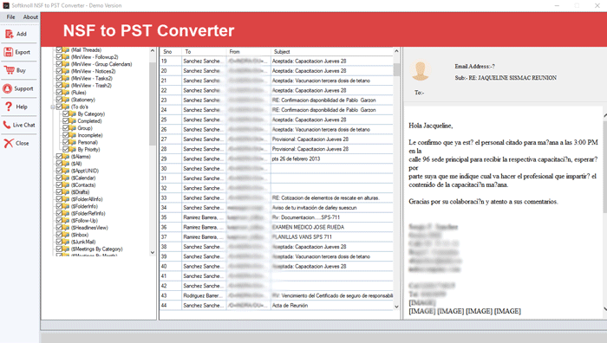The width and height of the screenshot is (607, 343).
Task: Select the ($FolderInfo) tree folder
Action: click(x=84, y=206)
